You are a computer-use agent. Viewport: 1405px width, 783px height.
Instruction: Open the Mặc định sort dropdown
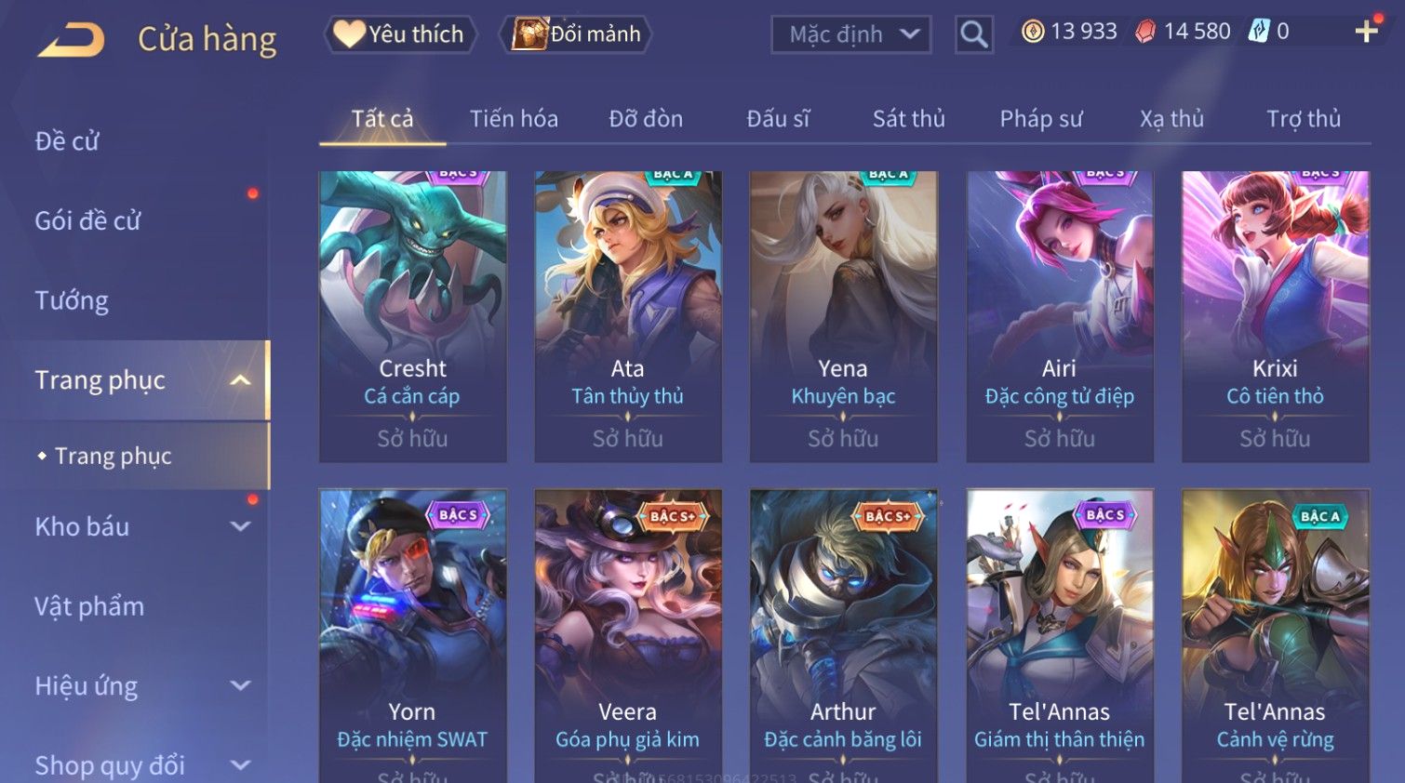coord(851,34)
